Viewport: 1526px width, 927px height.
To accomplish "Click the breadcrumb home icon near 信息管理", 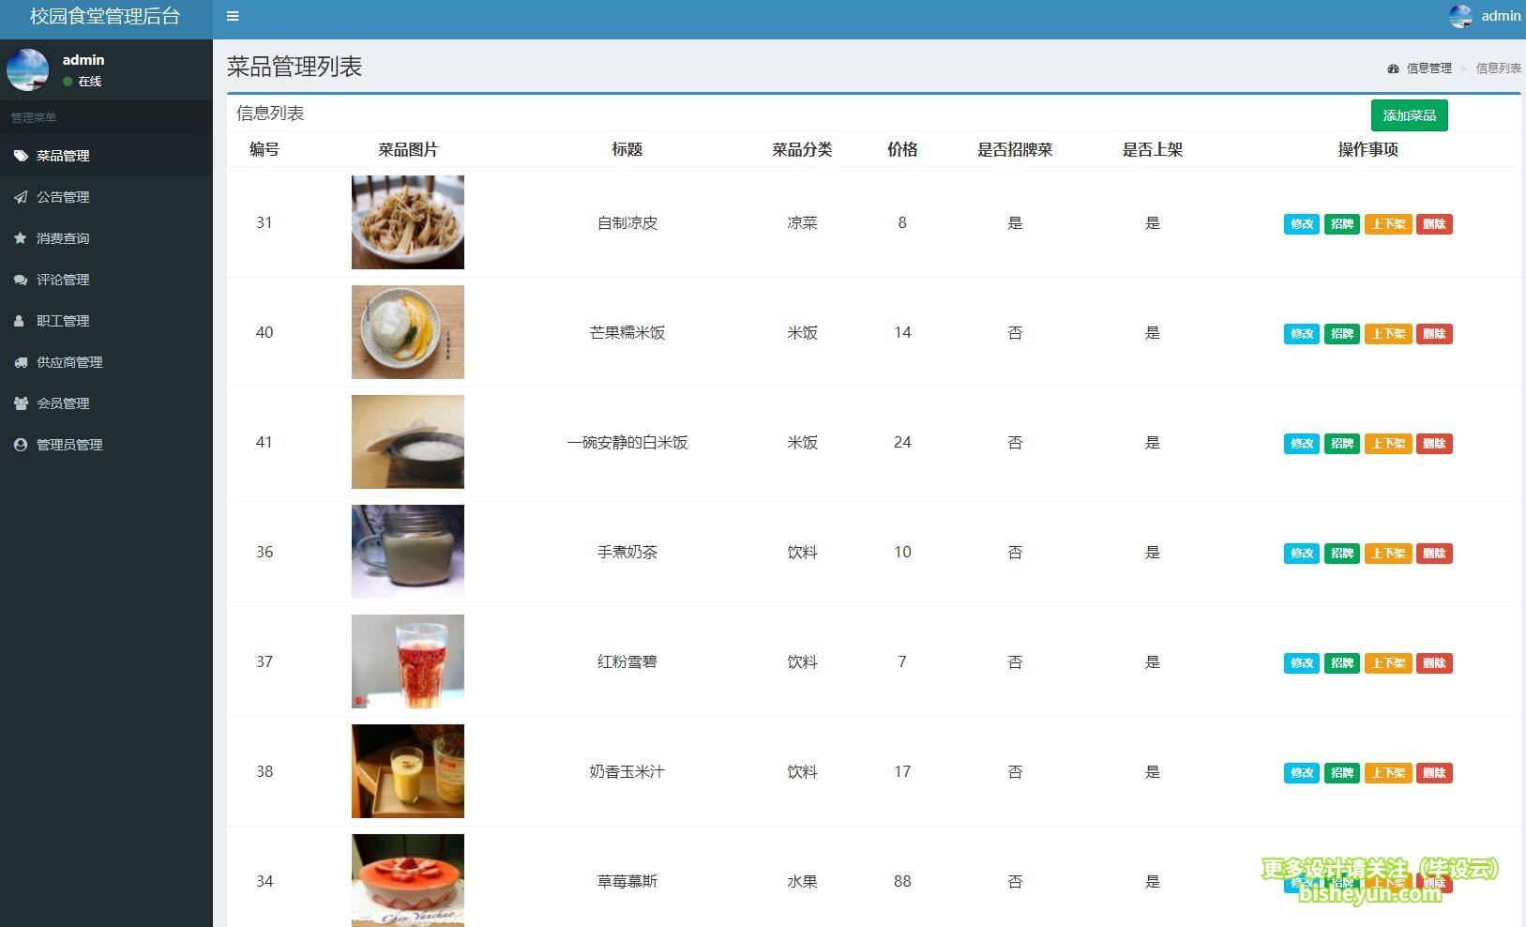I will click(1392, 68).
